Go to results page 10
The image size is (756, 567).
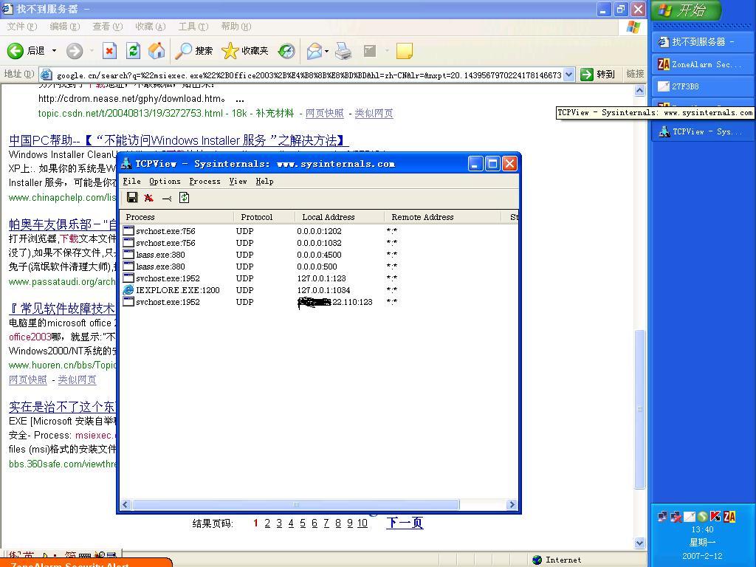(362, 523)
